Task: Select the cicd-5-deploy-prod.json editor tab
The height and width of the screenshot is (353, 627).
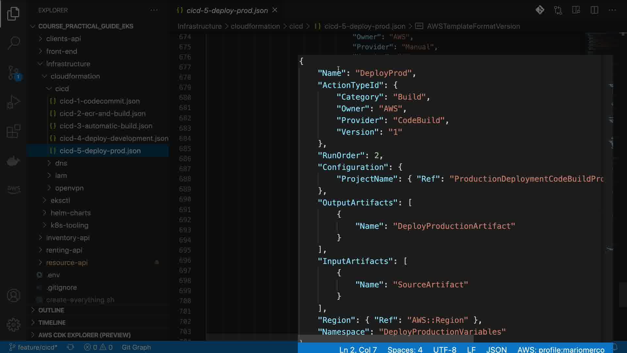Action: tap(227, 10)
